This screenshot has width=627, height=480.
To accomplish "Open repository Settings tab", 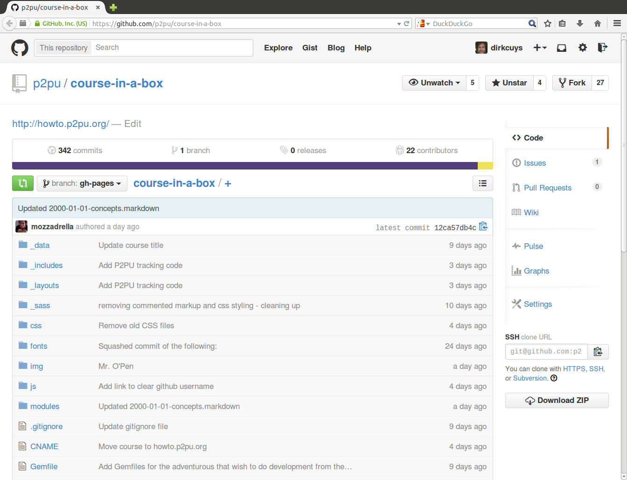I will pos(538,304).
